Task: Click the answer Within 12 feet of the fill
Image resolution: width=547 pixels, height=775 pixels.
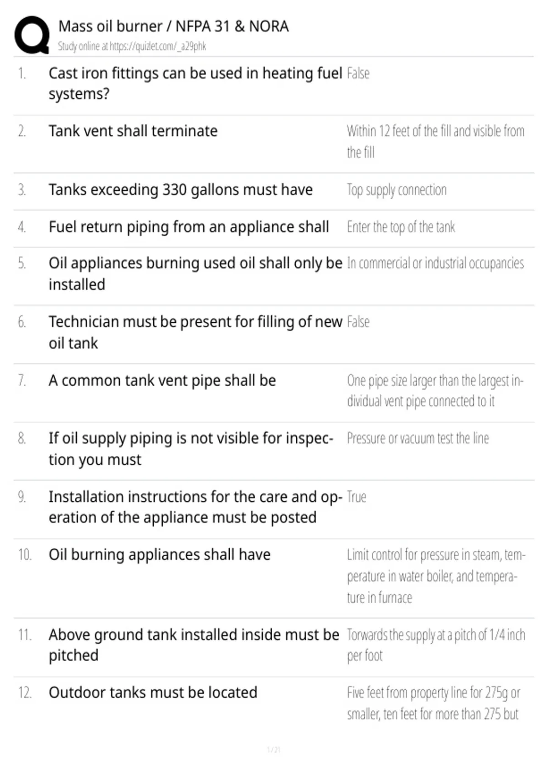Action: [x=435, y=142]
